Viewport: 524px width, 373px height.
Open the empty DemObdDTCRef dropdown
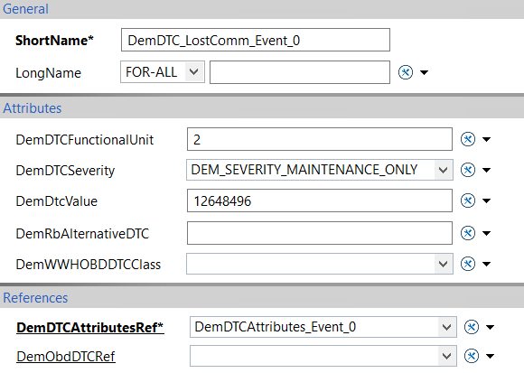323,356
